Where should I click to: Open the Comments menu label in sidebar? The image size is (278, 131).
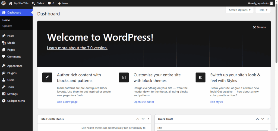[14, 57]
